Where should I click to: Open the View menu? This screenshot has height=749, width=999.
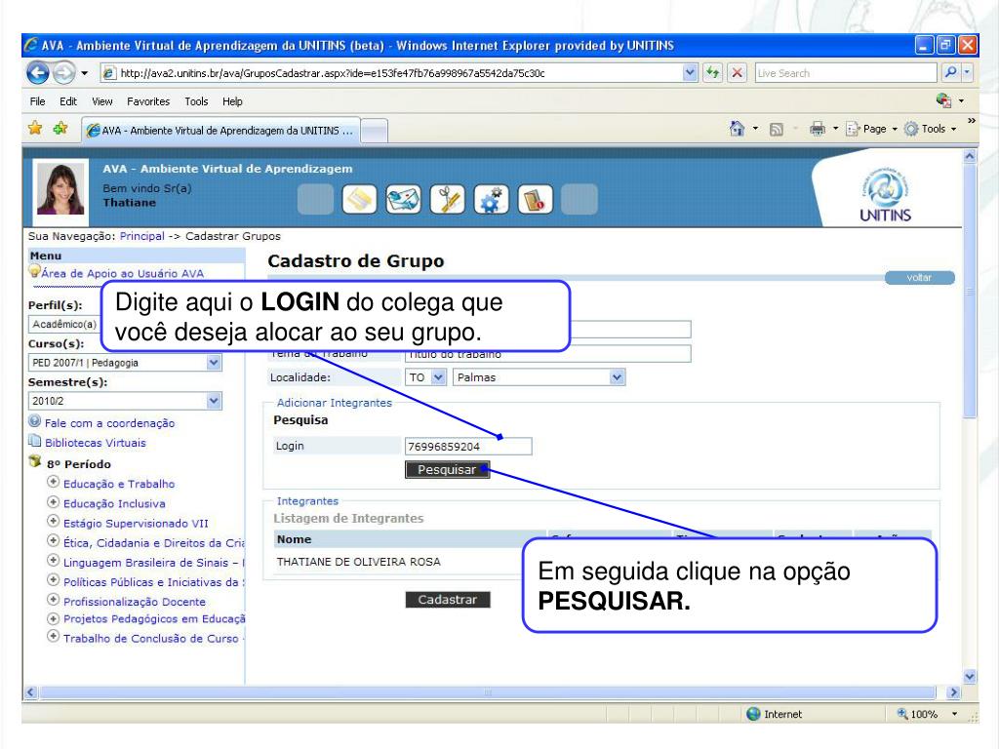pyautogui.click(x=101, y=101)
